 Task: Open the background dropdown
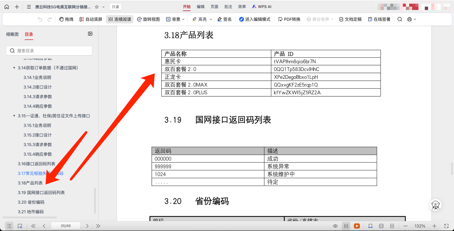pyautogui.click(x=175, y=19)
